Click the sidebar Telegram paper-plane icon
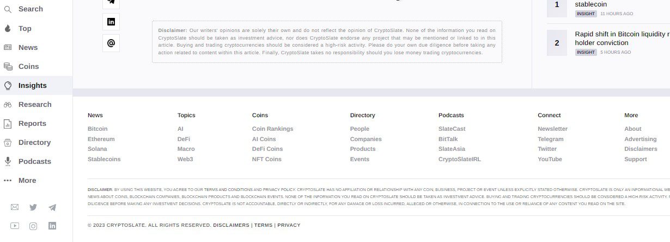 click(x=52, y=207)
